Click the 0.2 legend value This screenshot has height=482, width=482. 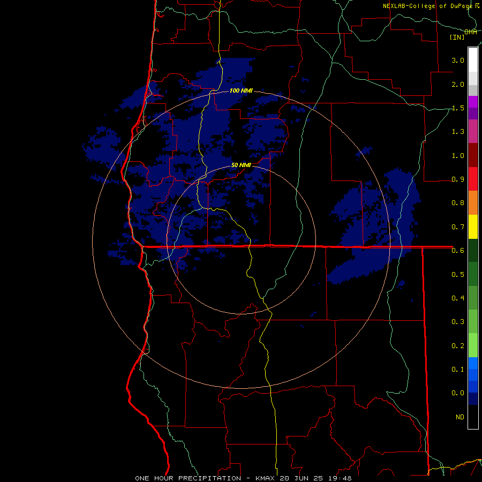458,345
